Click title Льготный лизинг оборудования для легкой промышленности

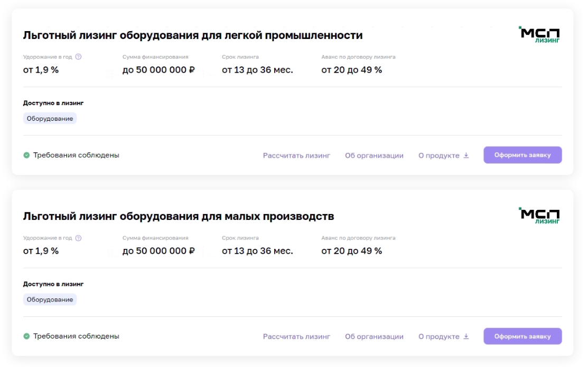click(193, 35)
